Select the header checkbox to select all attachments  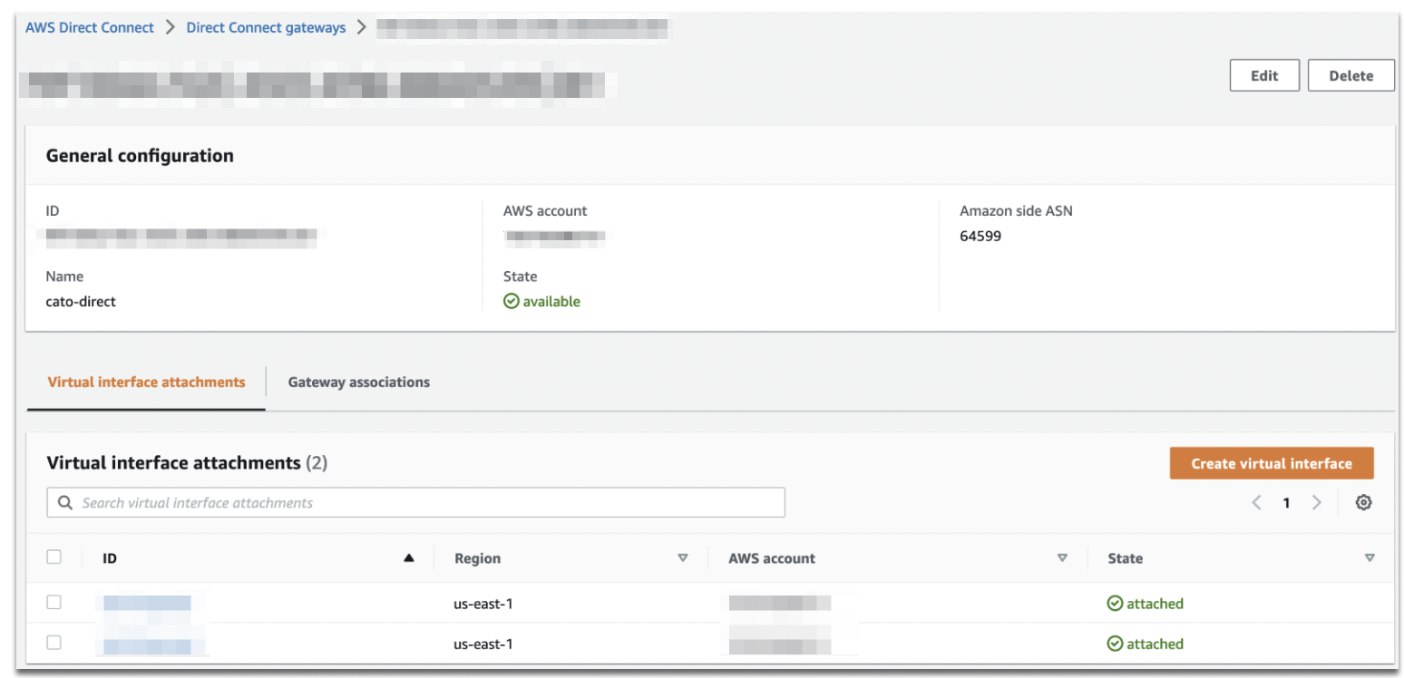(54, 558)
